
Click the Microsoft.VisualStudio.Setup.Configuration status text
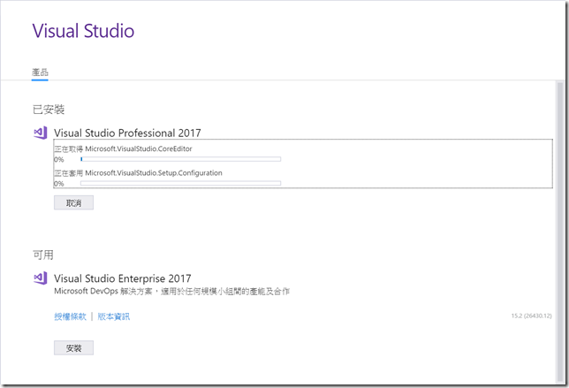click(138, 173)
